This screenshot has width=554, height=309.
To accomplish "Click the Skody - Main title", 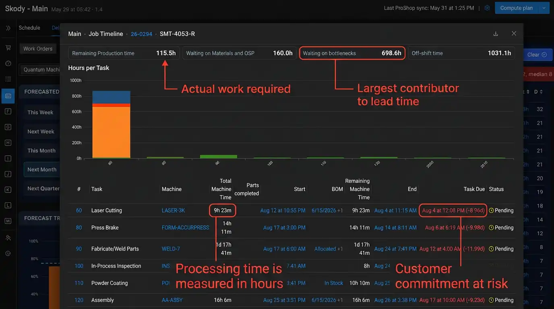I will tap(27, 8).
